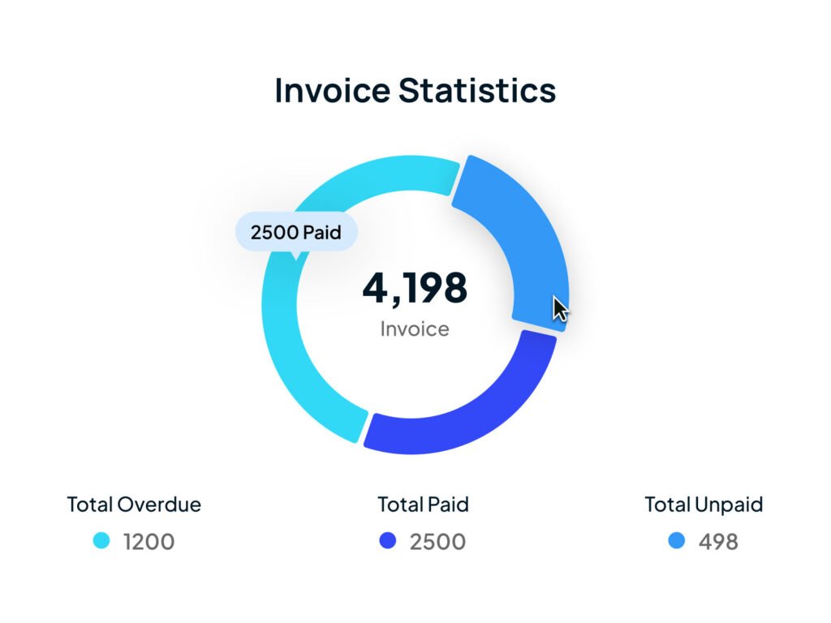Click the cyan dot under Total Overdue

pos(101,541)
